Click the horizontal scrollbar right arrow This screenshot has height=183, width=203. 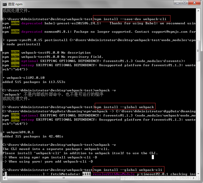194,178
